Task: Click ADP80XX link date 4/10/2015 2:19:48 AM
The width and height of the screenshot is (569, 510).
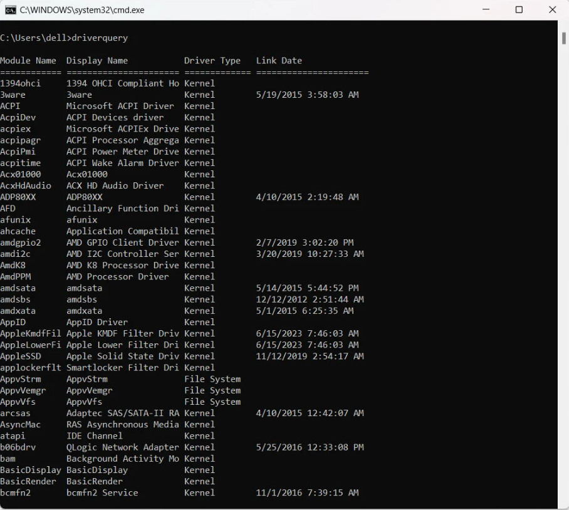Action: point(307,197)
